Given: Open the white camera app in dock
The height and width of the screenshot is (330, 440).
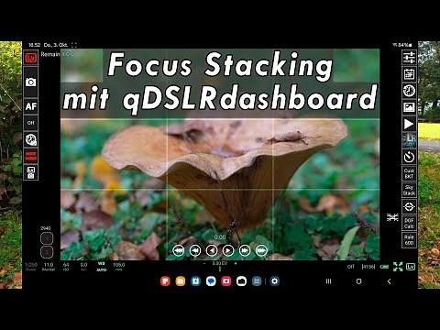Looking at the screenshot, I should click(x=241, y=281).
